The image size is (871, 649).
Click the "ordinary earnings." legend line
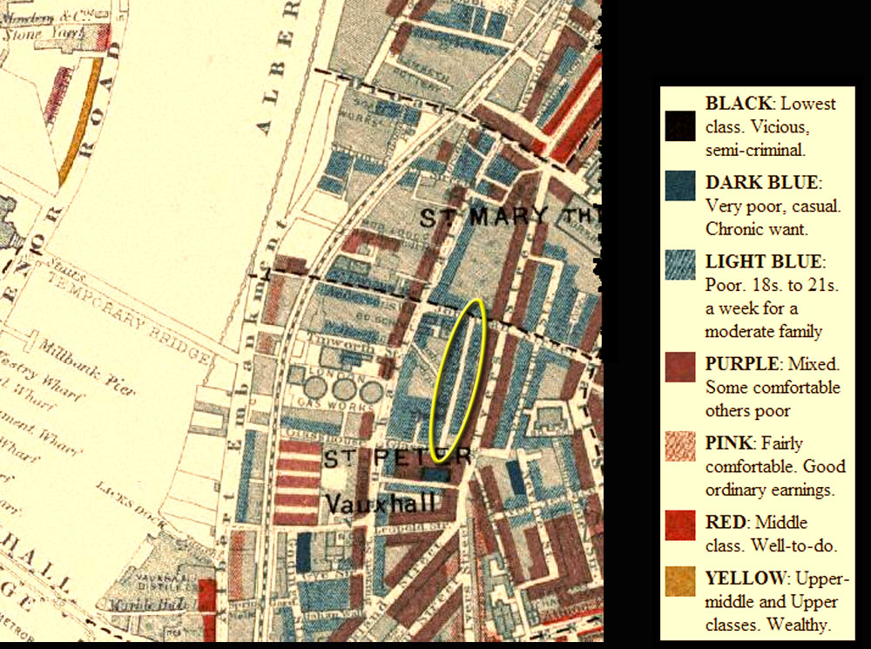coord(770,490)
